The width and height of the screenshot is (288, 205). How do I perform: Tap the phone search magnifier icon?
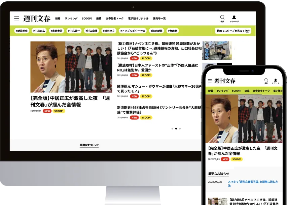(x=266, y=81)
